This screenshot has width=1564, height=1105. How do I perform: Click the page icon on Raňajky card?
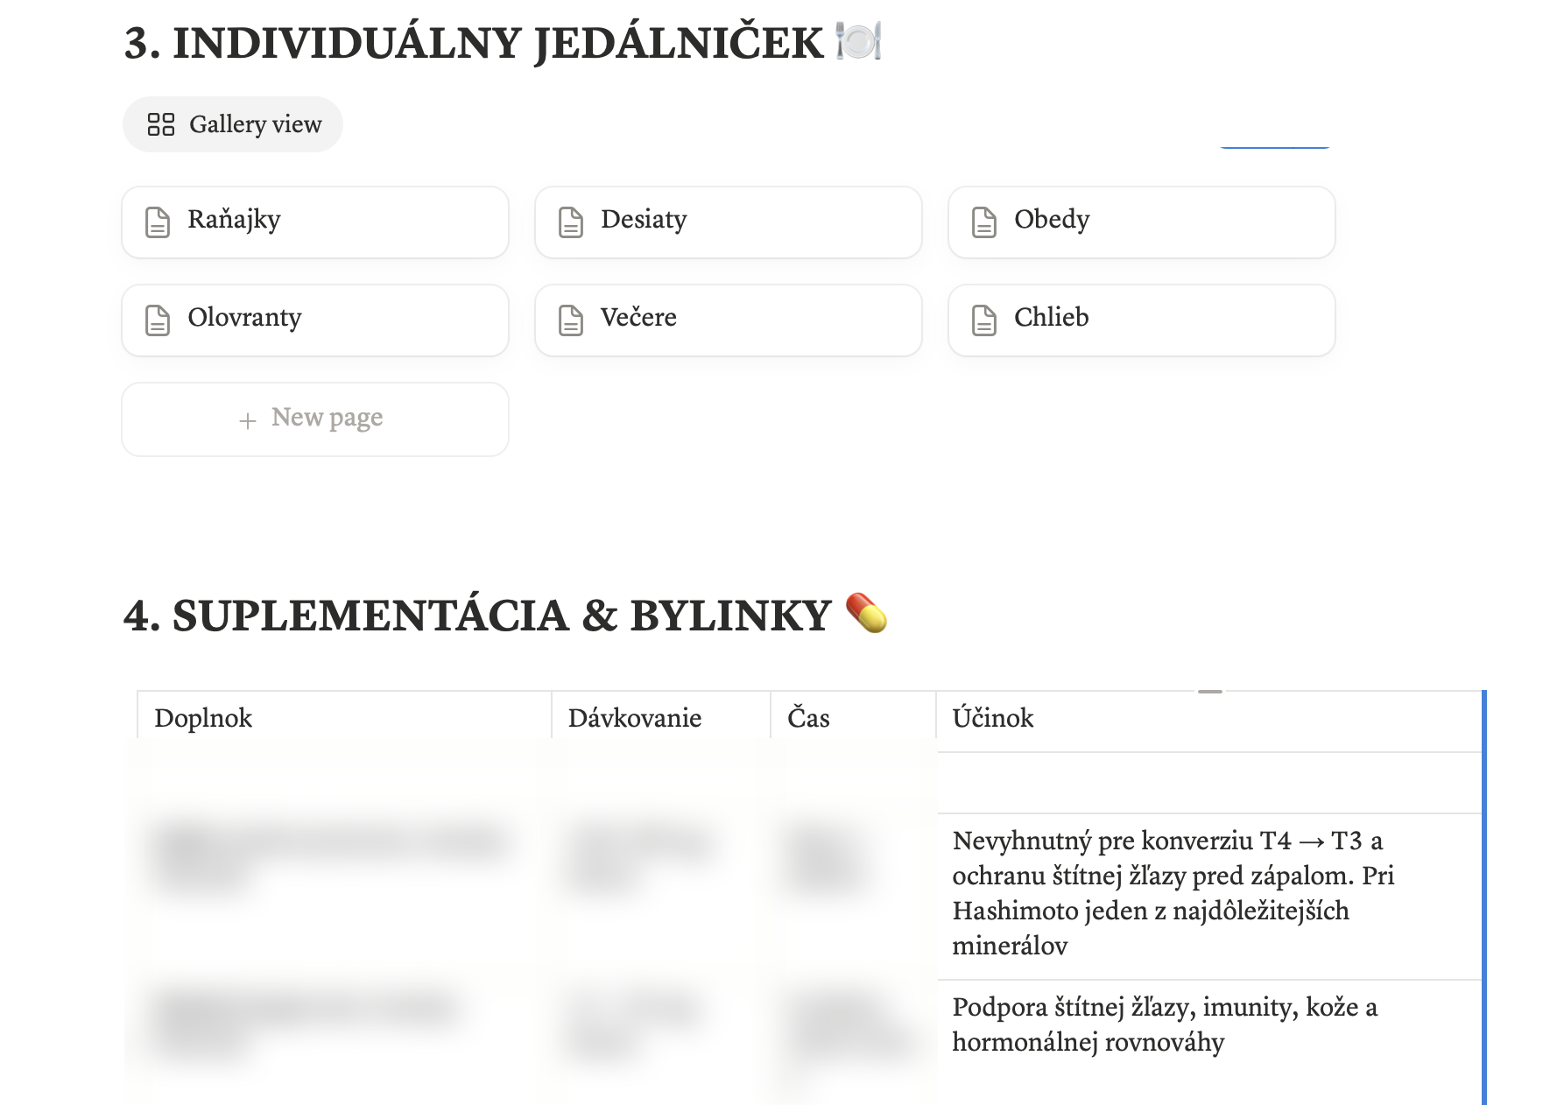tap(158, 222)
